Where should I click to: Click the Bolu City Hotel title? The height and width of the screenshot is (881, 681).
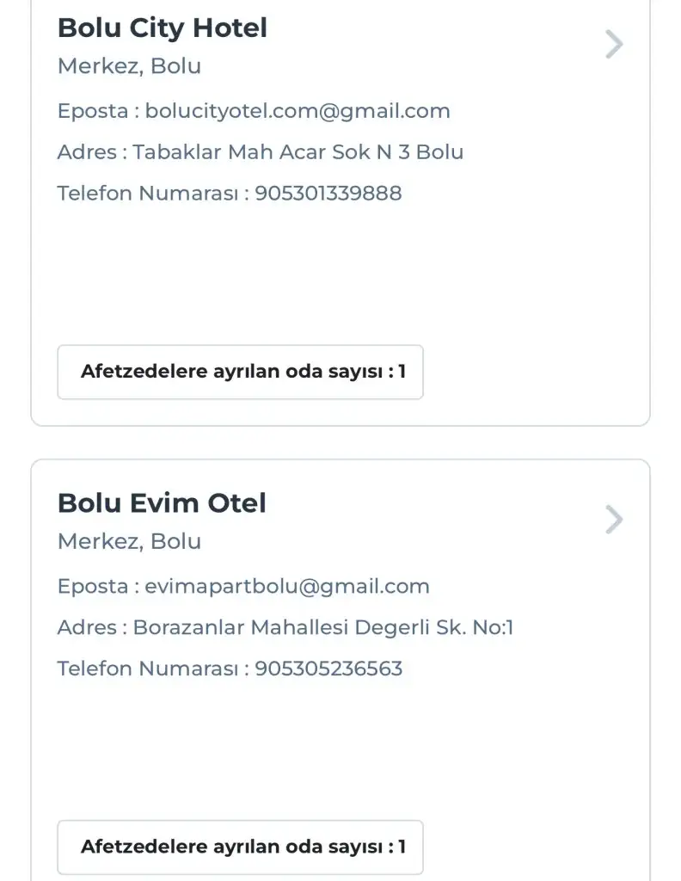click(x=163, y=28)
